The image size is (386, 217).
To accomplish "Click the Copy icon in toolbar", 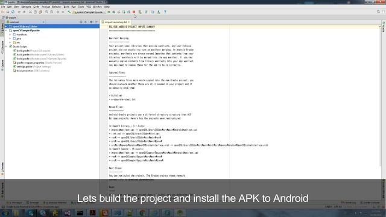I will [x=35, y=12].
